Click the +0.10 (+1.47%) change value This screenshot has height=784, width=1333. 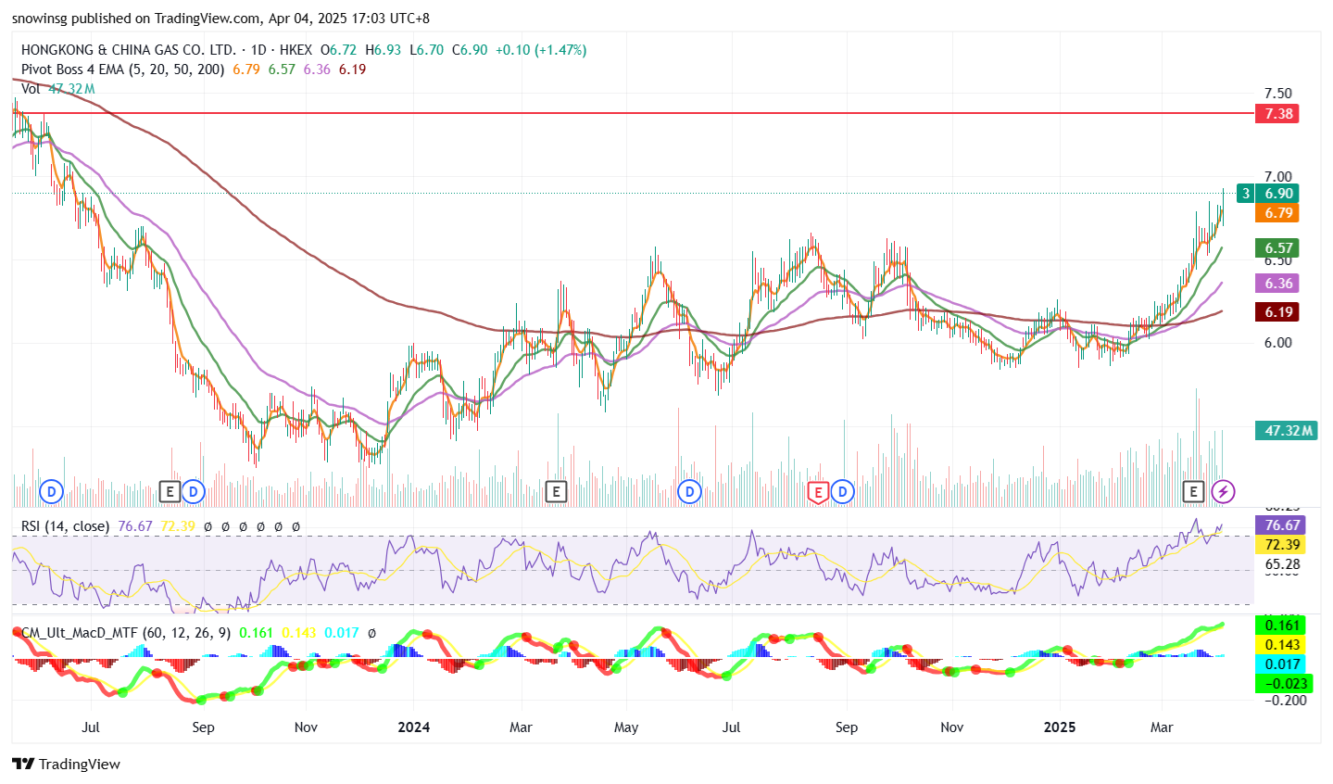tap(541, 50)
